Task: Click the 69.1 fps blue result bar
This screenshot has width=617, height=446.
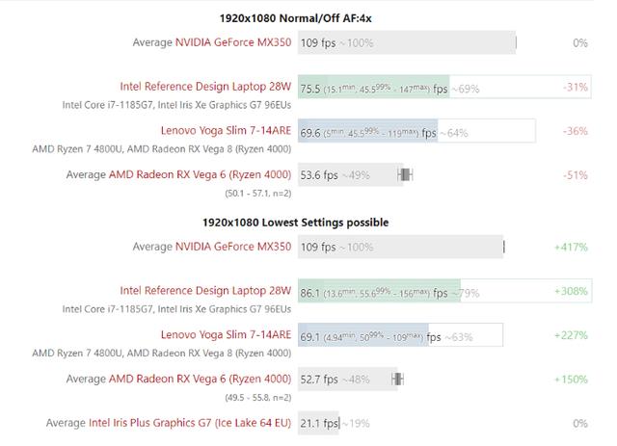Action: pos(366,335)
